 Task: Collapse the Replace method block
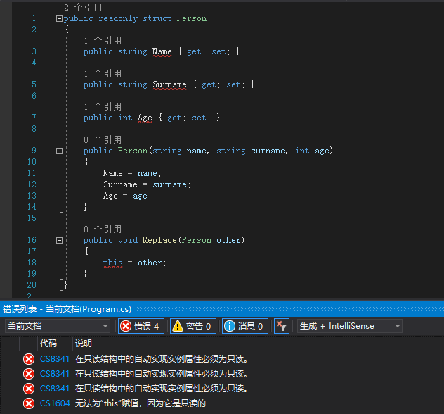[x=58, y=240]
